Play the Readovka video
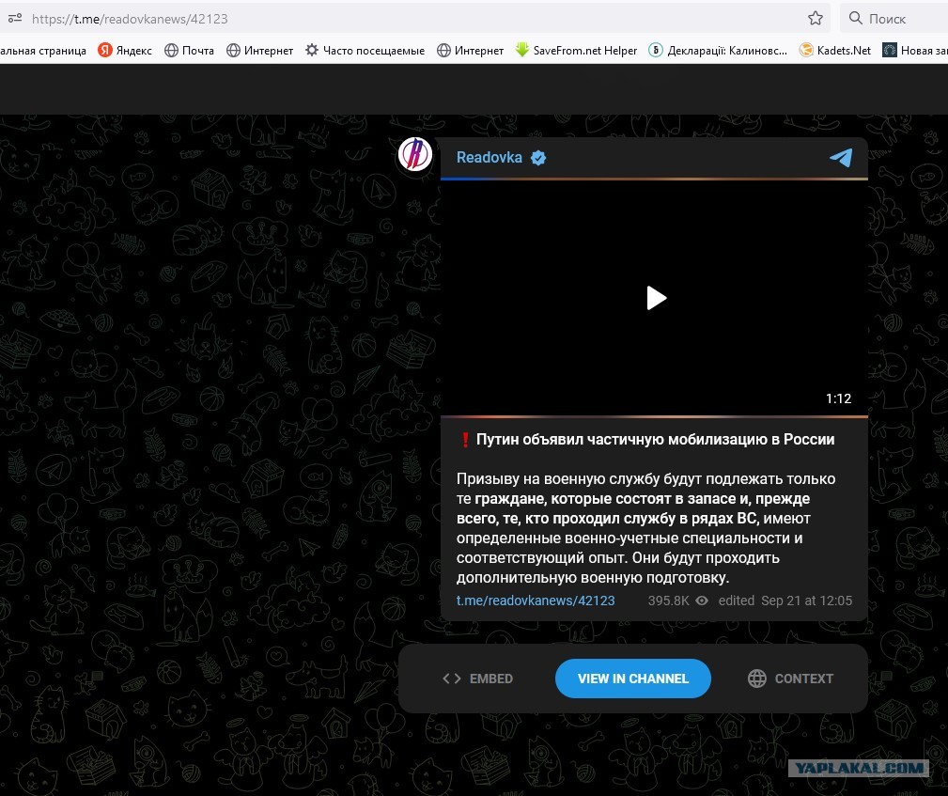The width and height of the screenshot is (948, 796). [x=656, y=298]
